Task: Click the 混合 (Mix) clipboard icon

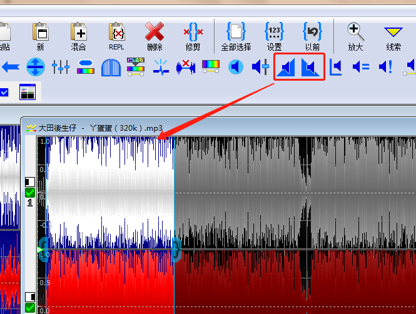Action: coord(79,36)
